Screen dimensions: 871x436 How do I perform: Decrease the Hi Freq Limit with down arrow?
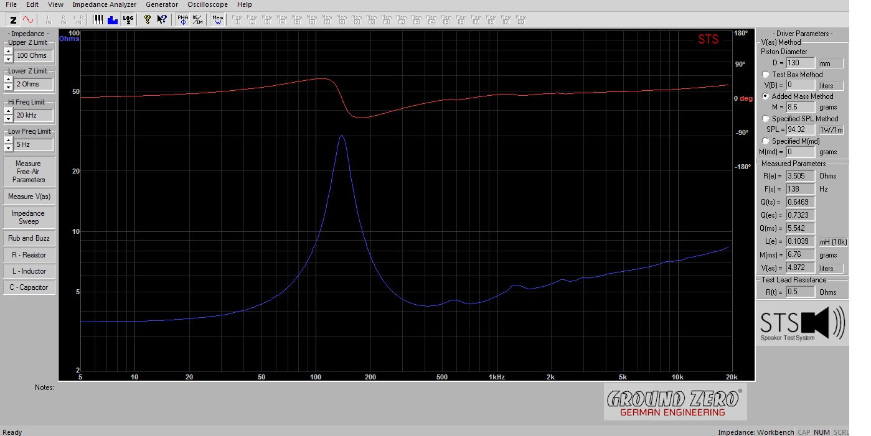coord(8,119)
